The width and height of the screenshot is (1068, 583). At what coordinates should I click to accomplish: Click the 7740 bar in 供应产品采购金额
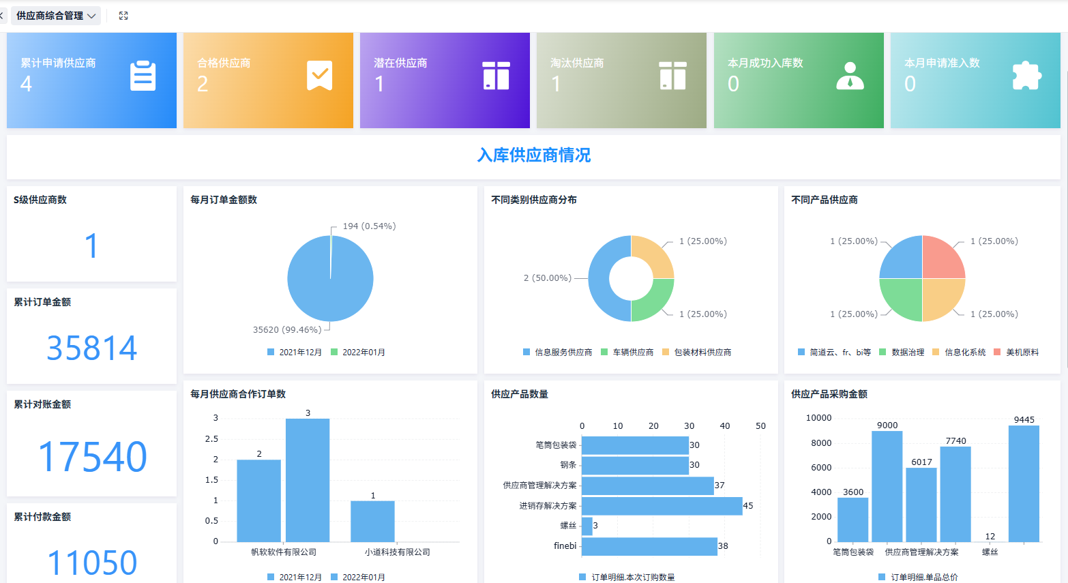(955, 494)
